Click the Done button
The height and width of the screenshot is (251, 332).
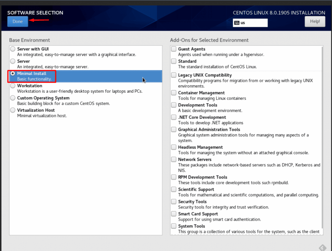pyautogui.click(x=18, y=22)
